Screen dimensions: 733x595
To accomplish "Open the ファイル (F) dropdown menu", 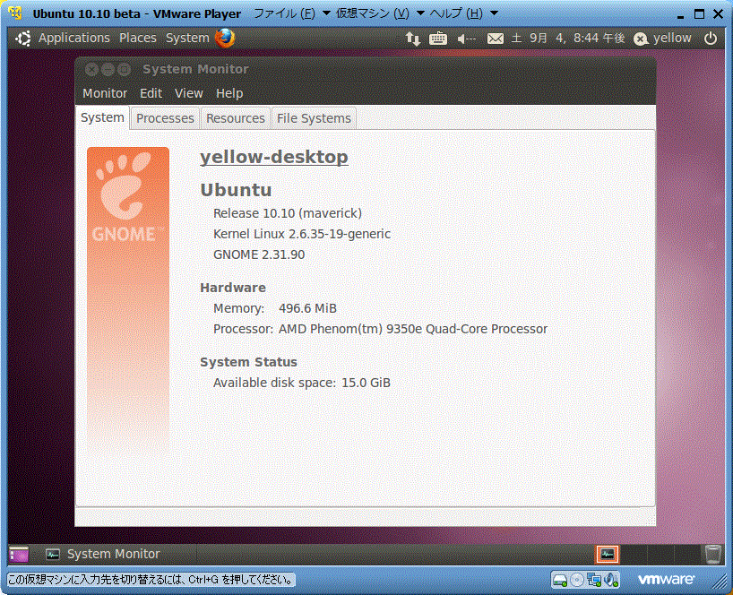I will (284, 13).
